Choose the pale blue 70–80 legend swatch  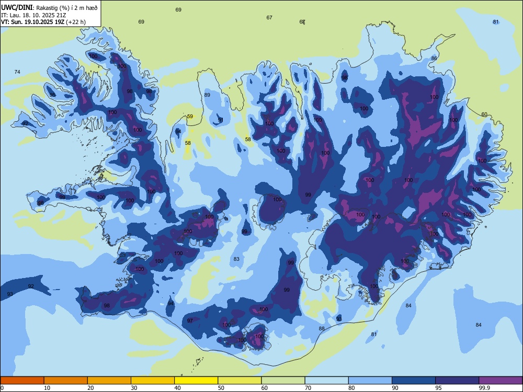pos(326,381)
